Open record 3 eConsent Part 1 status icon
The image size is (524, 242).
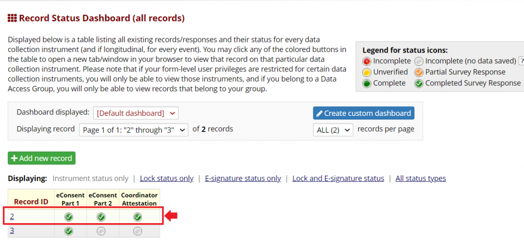coord(69,231)
